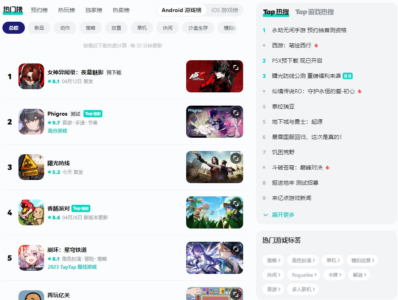This screenshot has width=398, height=300.
Task: Open the 卡牌 game tag
Action: coord(334,275)
